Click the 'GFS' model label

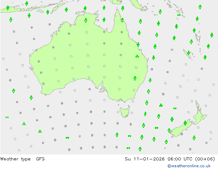[40, 159]
